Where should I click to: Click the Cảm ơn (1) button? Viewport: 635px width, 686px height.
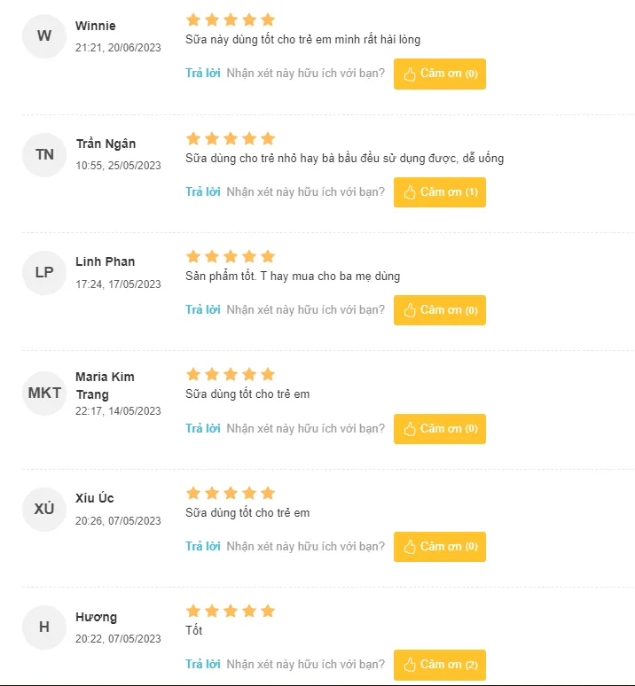coord(439,192)
